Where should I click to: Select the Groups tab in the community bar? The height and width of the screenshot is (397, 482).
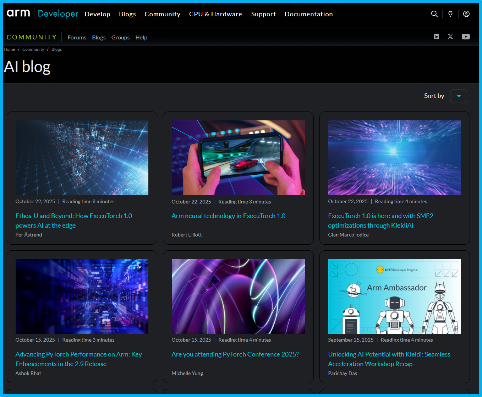pos(120,37)
